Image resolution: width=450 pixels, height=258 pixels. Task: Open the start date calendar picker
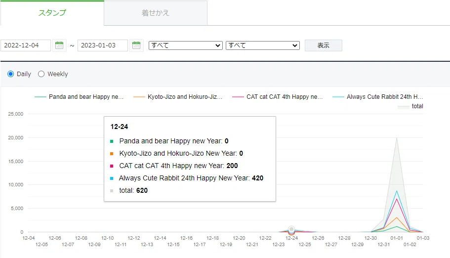pyautogui.click(x=59, y=45)
